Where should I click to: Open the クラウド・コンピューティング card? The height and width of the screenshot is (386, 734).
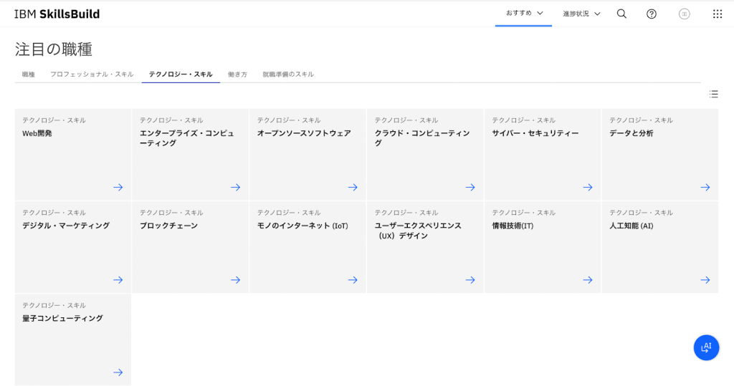tap(424, 154)
